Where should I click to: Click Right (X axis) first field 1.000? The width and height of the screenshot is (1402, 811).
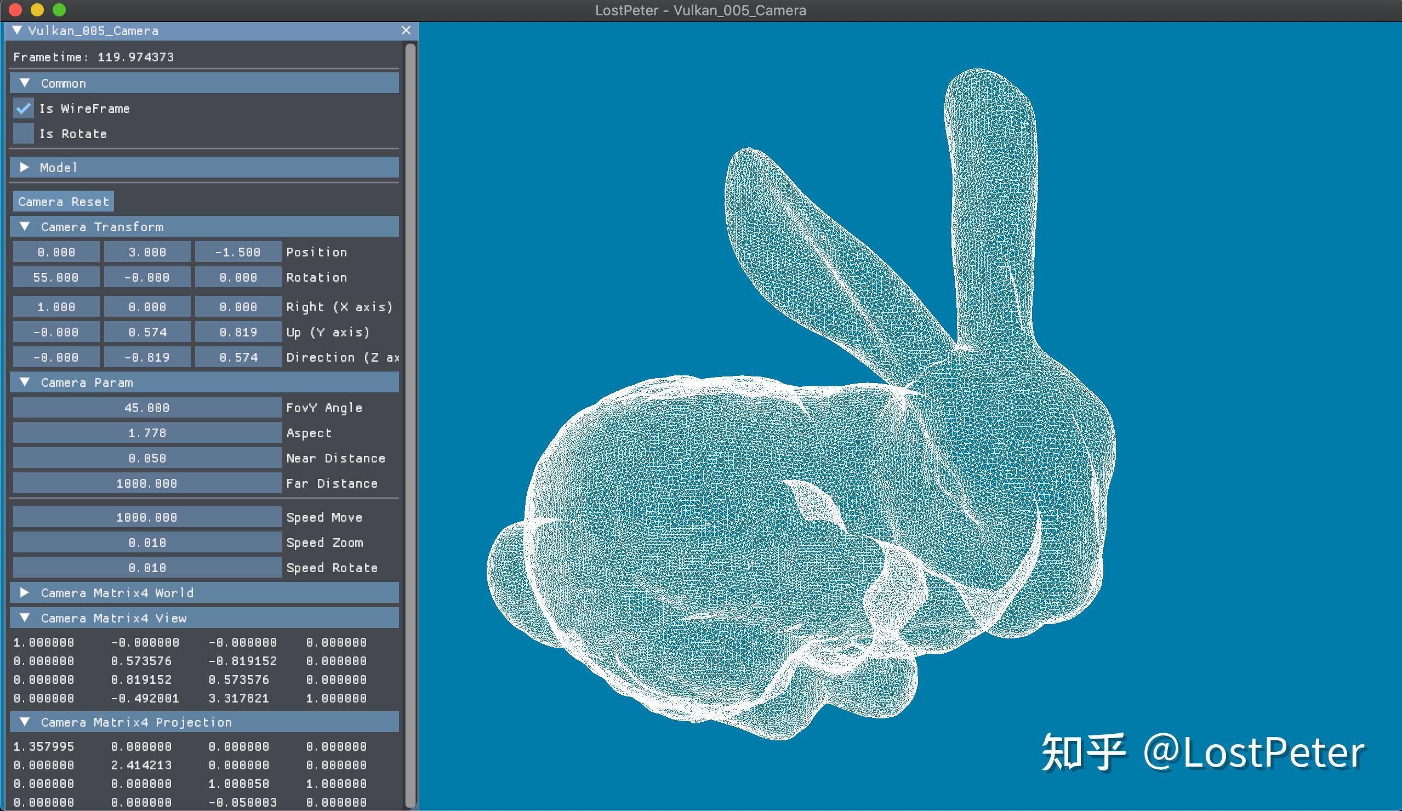(x=56, y=306)
